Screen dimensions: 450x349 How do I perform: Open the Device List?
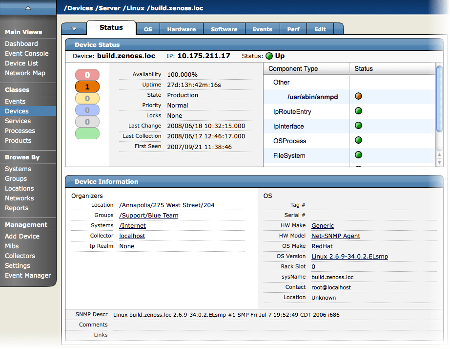(21, 63)
